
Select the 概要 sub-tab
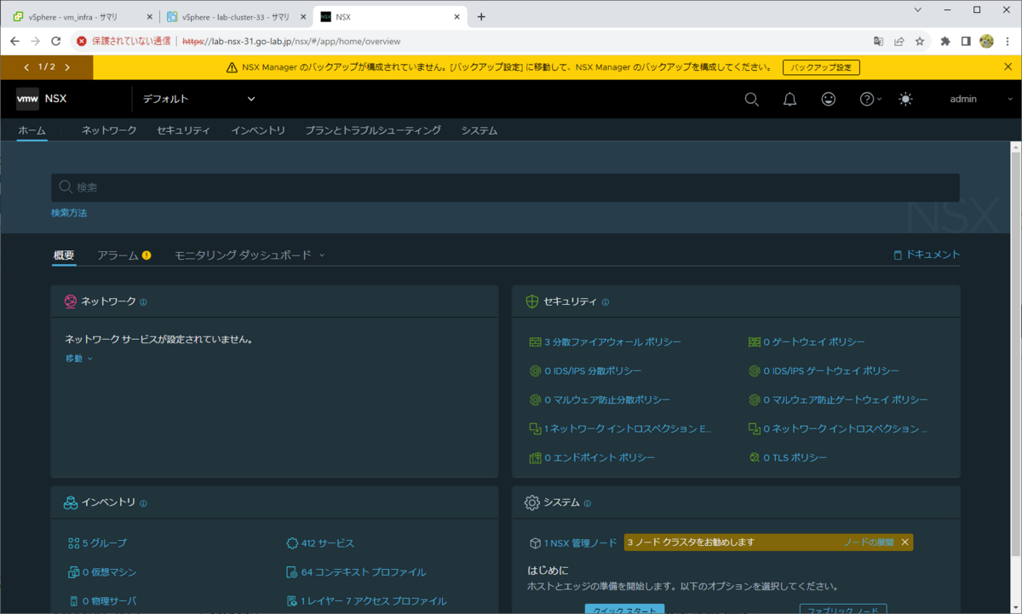[x=64, y=255]
